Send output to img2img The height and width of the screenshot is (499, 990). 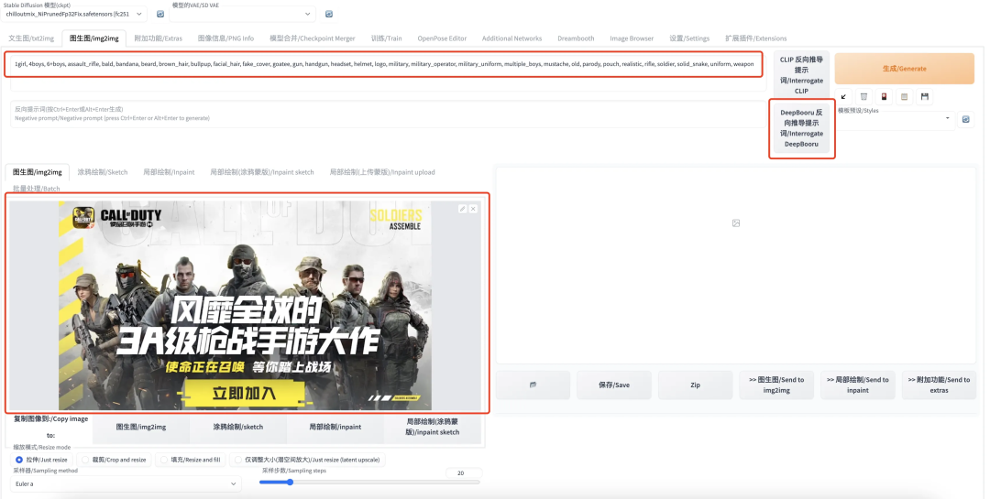pyautogui.click(x=776, y=385)
